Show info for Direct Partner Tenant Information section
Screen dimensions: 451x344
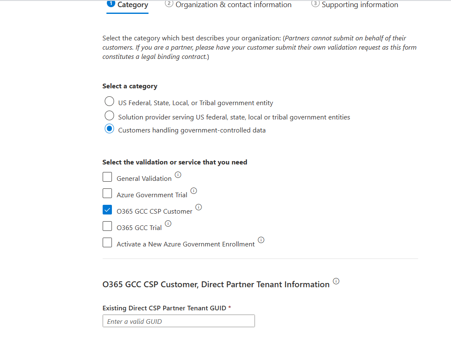tap(336, 281)
